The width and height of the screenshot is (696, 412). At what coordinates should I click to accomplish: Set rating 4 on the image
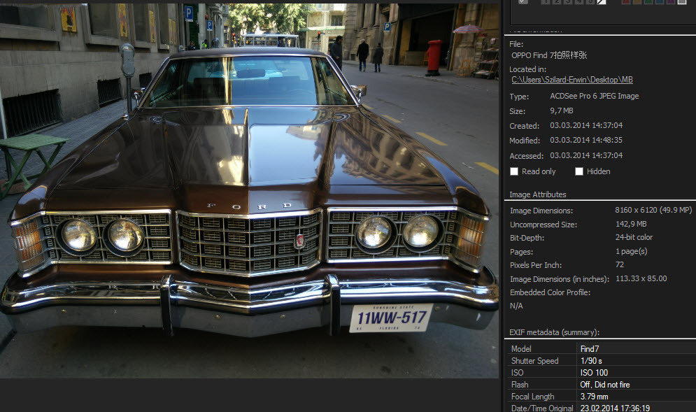click(x=579, y=2)
